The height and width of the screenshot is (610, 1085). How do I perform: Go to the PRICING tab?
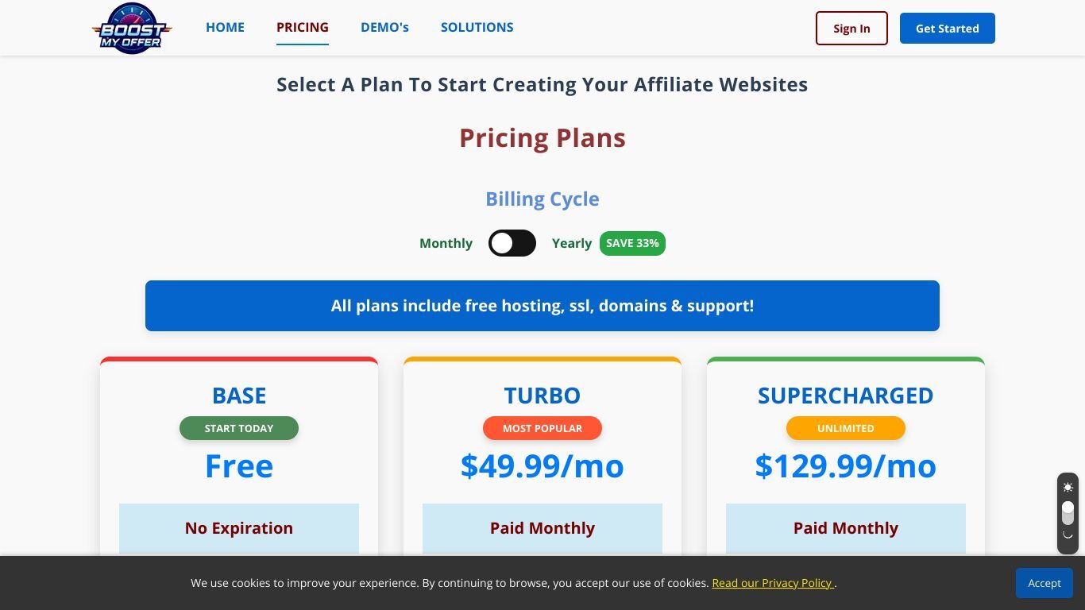point(303,27)
